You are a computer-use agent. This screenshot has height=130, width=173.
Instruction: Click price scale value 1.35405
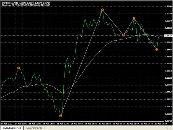pyautogui.click(x=169, y=121)
